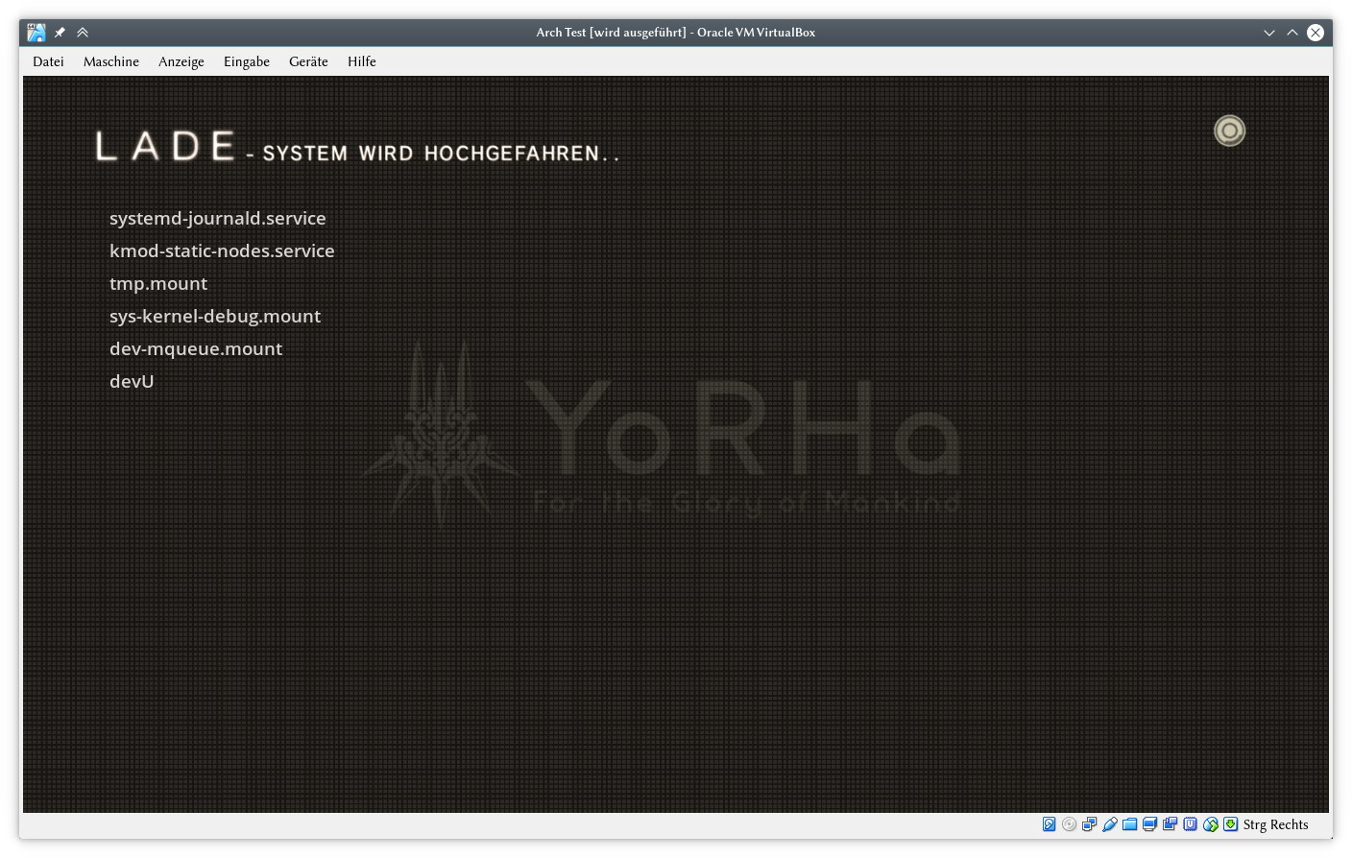
Task: Click the display monitor status icon
Action: point(1149,824)
